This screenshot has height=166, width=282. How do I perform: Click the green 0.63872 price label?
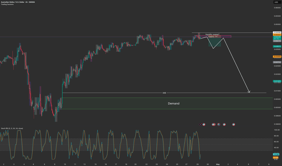point(277,46)
